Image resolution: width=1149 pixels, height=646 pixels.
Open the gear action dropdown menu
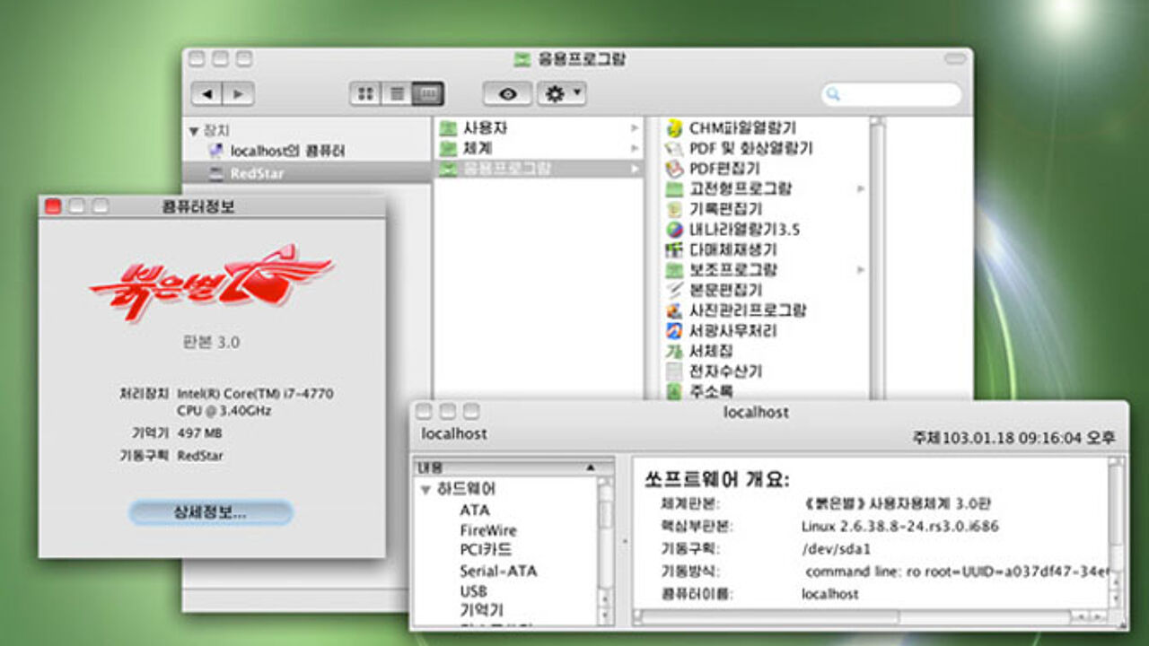pyautogui.click(x=561, y=94)
